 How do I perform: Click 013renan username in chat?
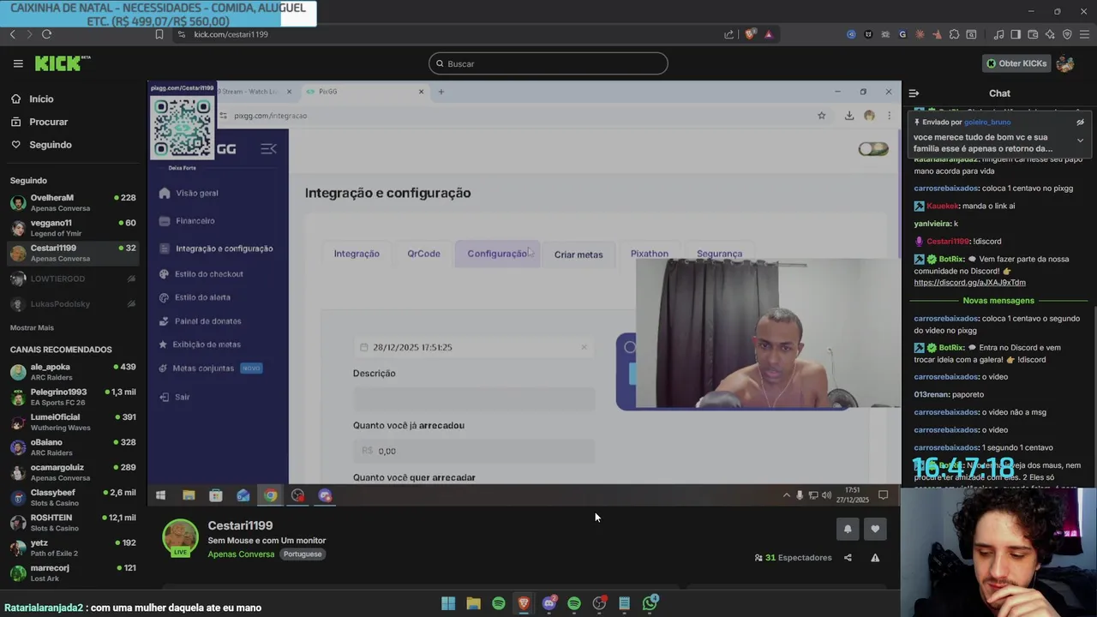coord(932,395)
